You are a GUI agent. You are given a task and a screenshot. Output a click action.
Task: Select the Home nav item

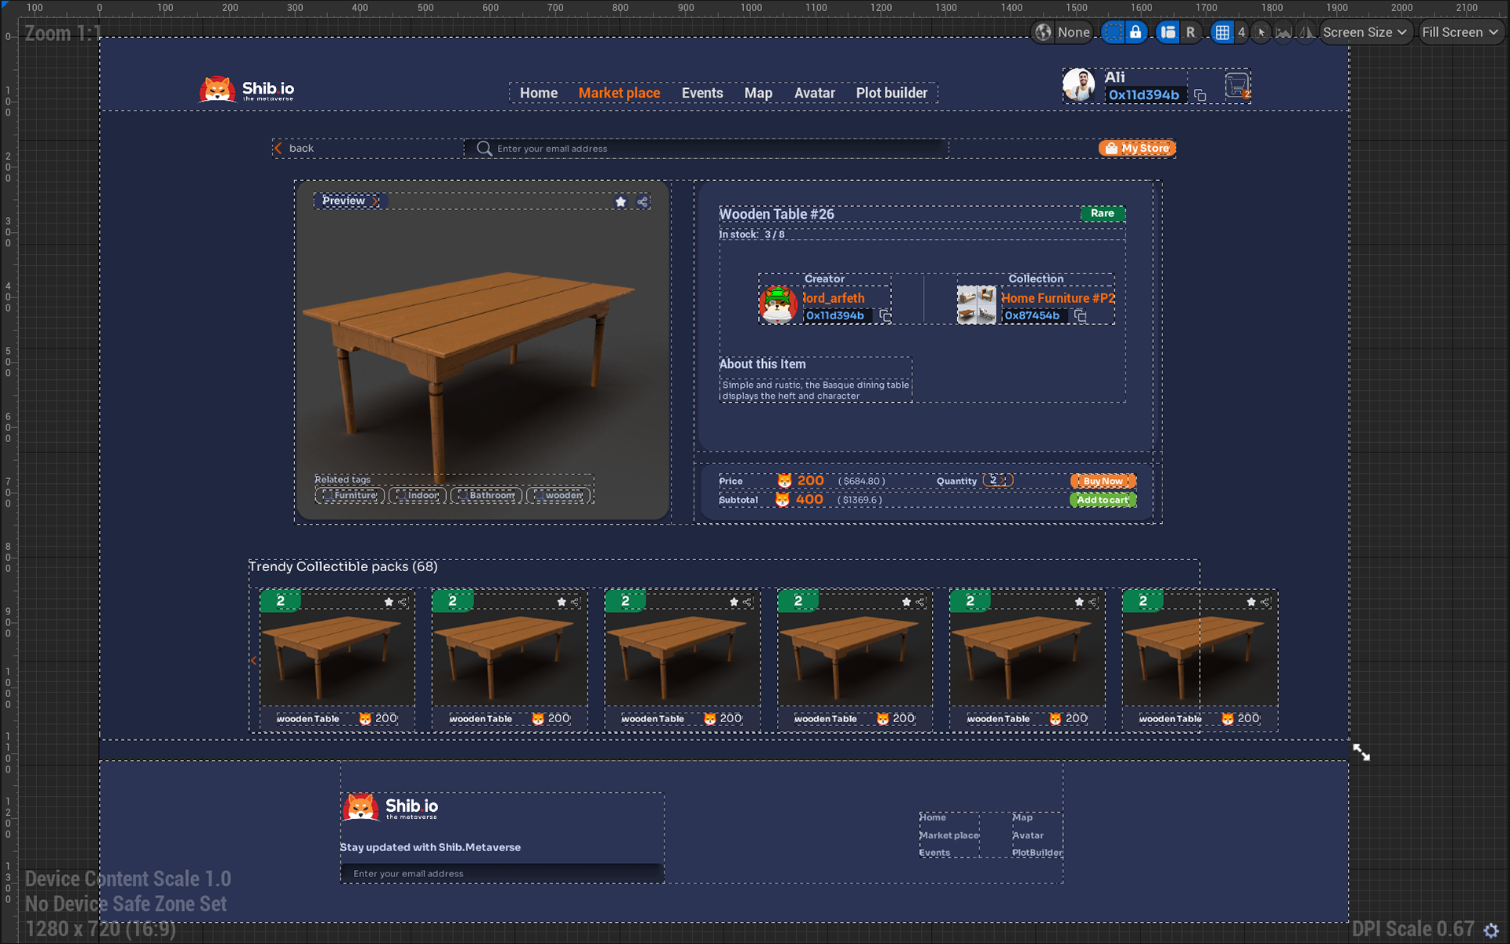(539, 93)
